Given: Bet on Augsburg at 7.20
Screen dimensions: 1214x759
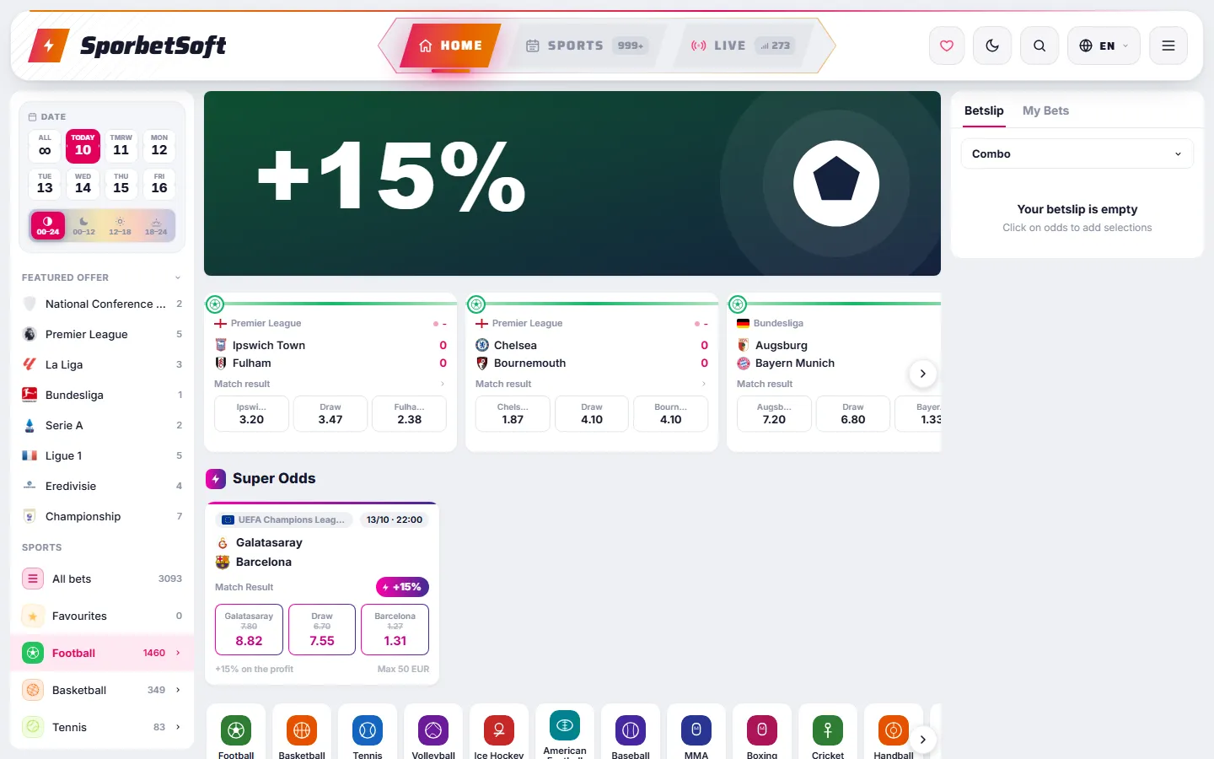Looking at the screenshot, I should tap(774, 413).
